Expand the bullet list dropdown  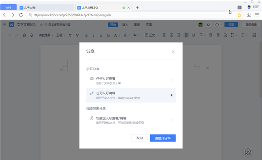(x=236, y=35)
